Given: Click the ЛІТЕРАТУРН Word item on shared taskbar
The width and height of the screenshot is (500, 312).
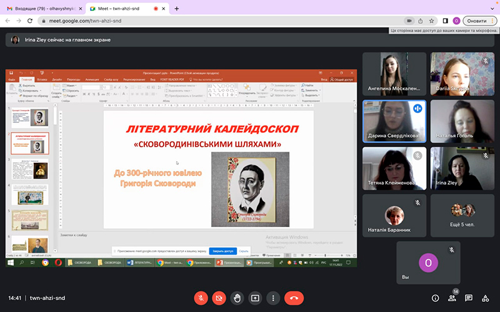Looking at the screenshot, I should click(x=139, y=263).
